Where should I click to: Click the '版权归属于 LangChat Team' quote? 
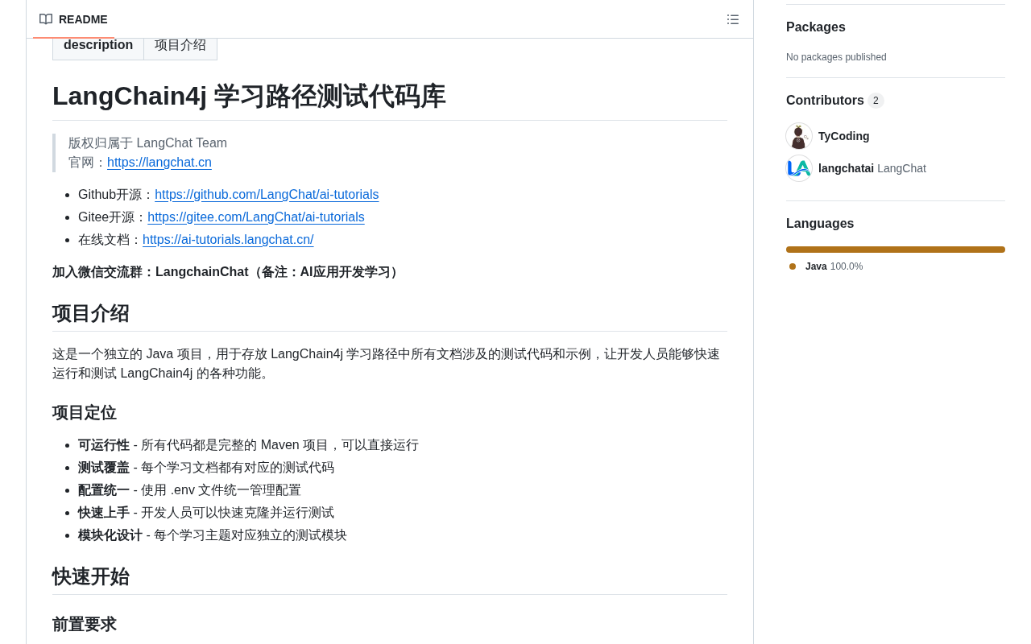click(148, 143)
